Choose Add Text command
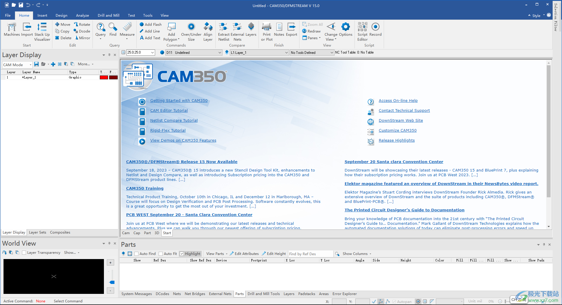 [x=150, y=38]
